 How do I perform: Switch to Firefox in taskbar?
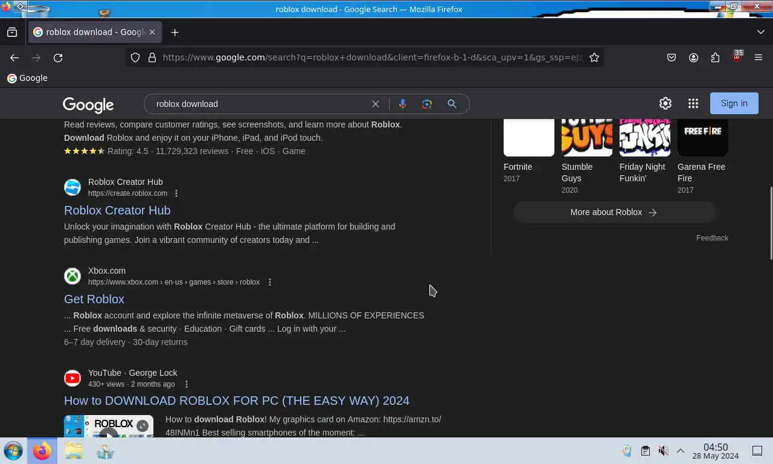coord(42,451)
